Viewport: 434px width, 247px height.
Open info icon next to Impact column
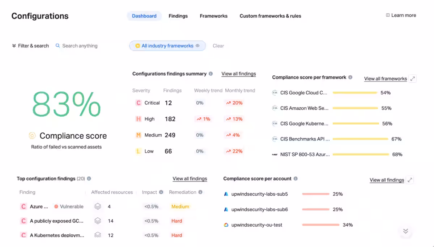click(161, 192)
